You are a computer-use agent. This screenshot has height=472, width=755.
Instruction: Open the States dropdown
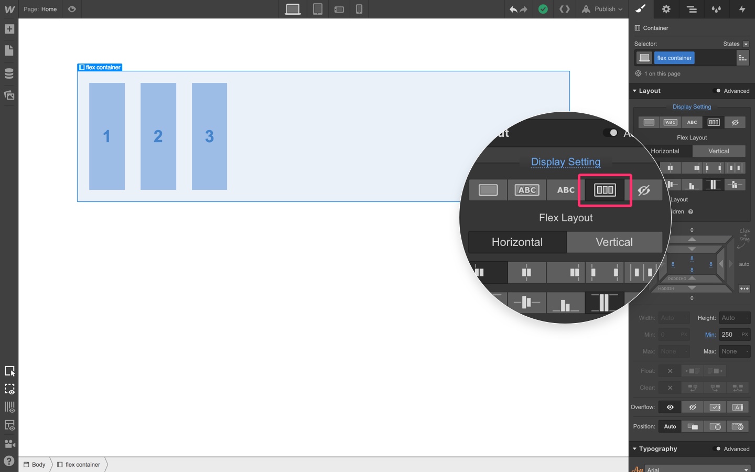[x=736, y=44]
